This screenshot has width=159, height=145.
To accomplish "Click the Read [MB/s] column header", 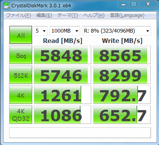I will coord(62,41).
